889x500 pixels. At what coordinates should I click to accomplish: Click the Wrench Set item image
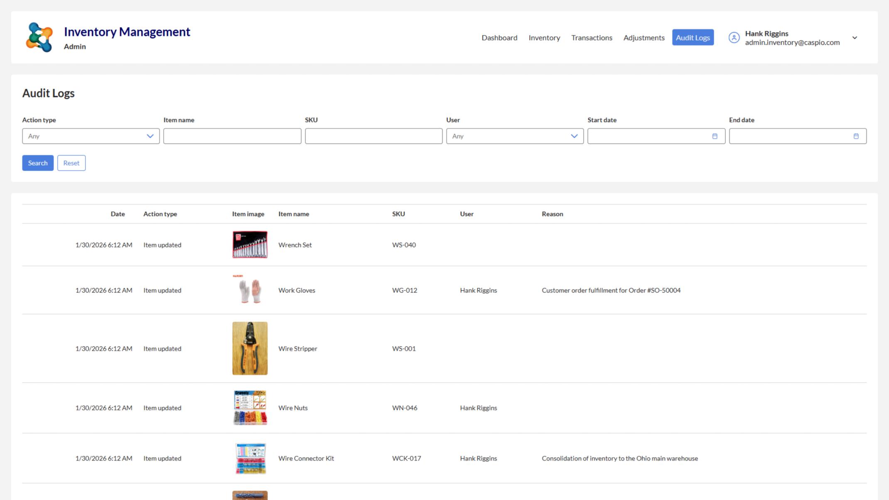coord(250,245)
